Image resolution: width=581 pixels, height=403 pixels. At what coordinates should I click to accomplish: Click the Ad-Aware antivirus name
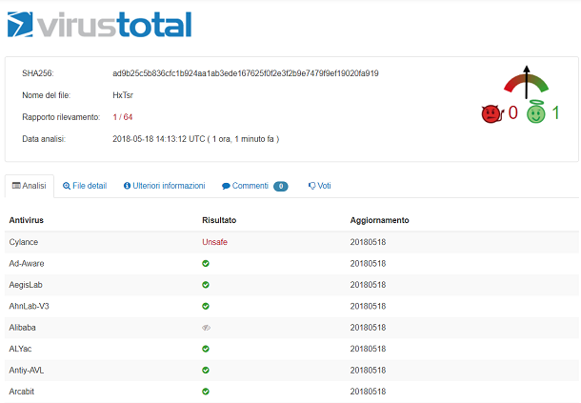coord(27,264)
